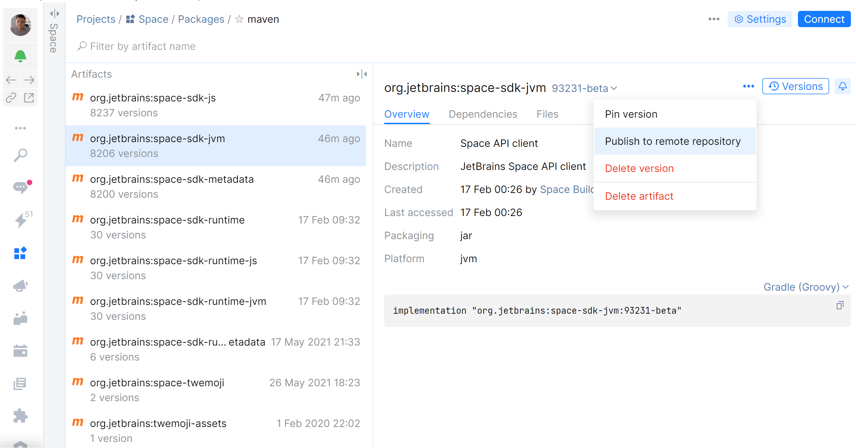856x448 pixels.
Task: Open teams icon in sidebar
Action: pyautogui.click(x=20, y=318)
